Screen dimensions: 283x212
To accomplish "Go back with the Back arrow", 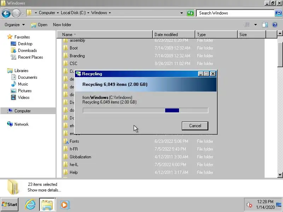I will [x=6, y=13].
